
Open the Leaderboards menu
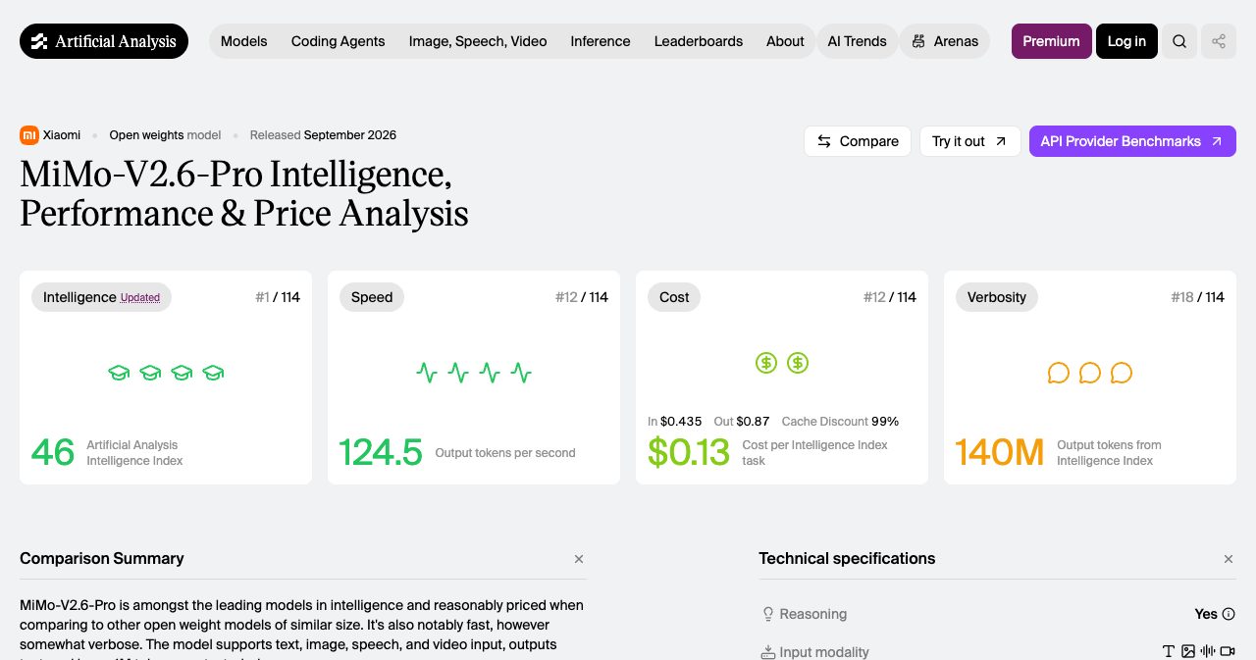pyautogui.click(x=699, y=41)
